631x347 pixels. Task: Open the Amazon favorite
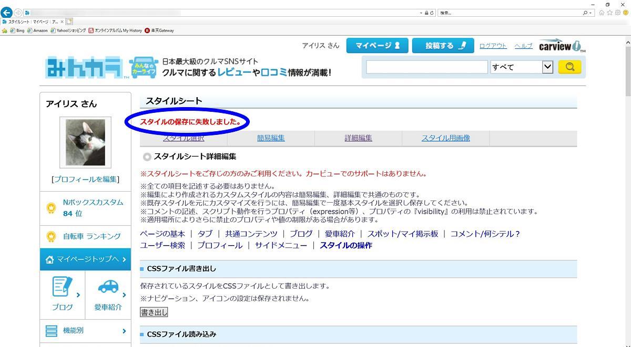coord(37,30)
